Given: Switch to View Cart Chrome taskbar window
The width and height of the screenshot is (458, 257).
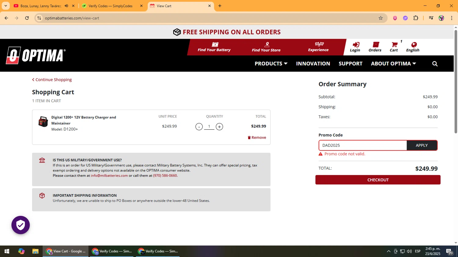Looking at the screenshot, I should point(66,251).
